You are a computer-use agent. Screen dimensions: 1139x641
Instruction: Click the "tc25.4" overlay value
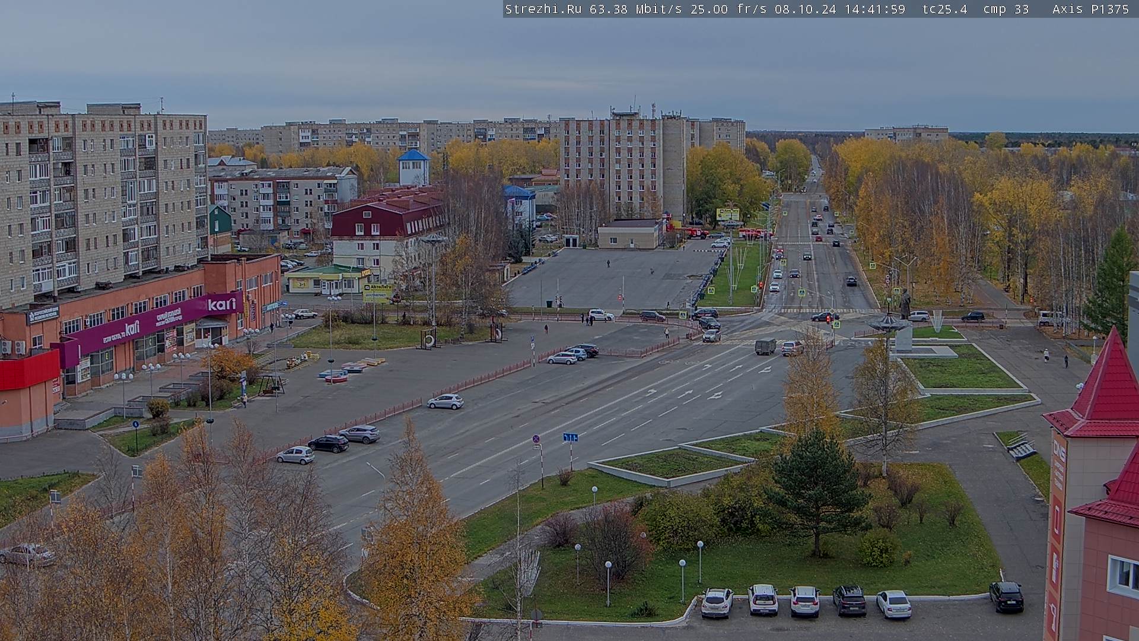944,9
